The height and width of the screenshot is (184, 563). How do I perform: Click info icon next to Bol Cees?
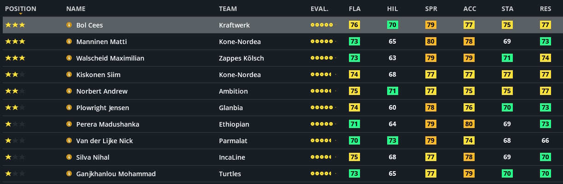(69, 25)
